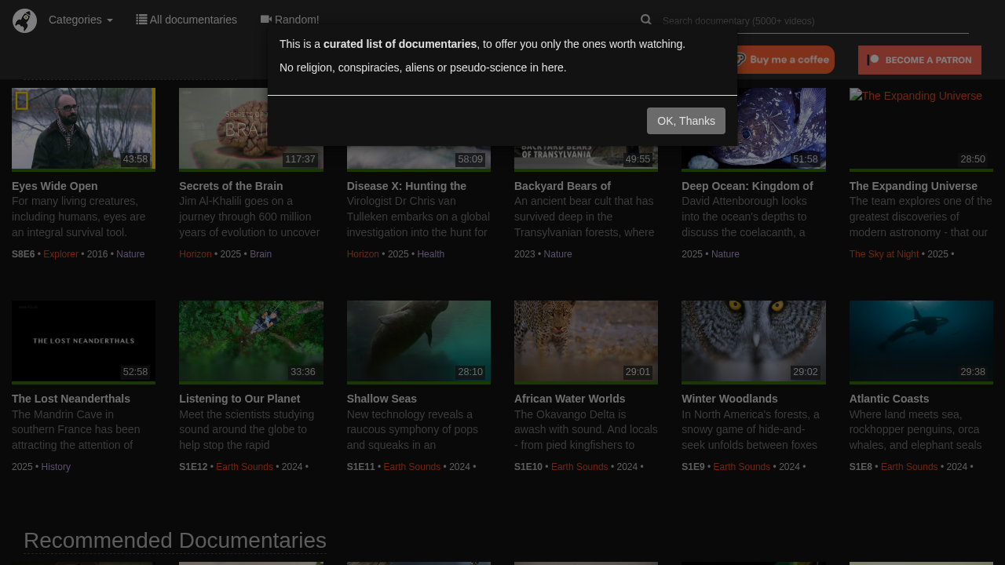Click the Horizon series link under Secrets of the Brain

[195, 254]
